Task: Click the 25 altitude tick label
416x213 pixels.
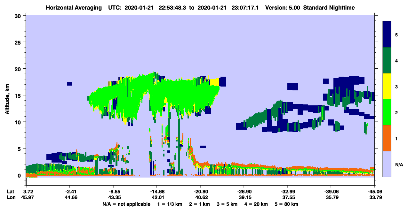Action: (x=19, y=42)
